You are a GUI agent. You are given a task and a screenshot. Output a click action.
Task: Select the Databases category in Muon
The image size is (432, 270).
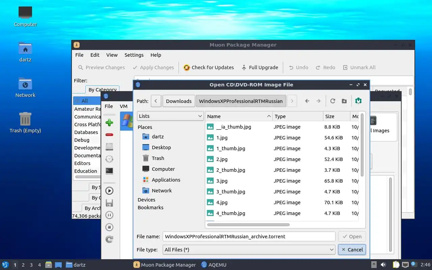tap(87, 132)
